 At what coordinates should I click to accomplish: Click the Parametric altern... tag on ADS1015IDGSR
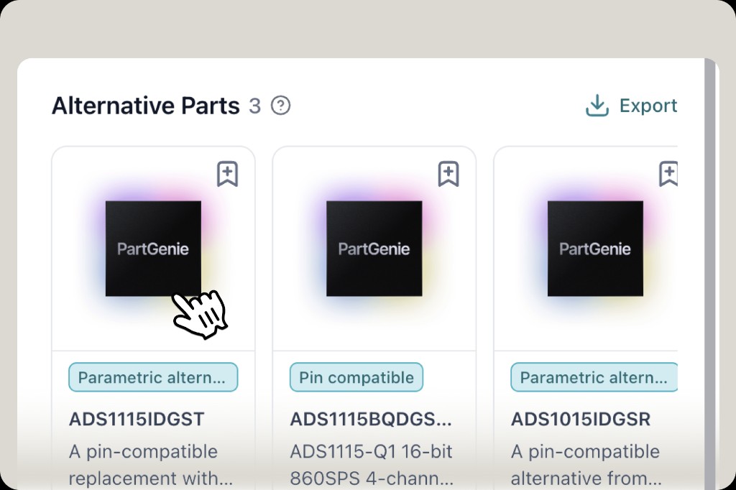coord(594,377)
